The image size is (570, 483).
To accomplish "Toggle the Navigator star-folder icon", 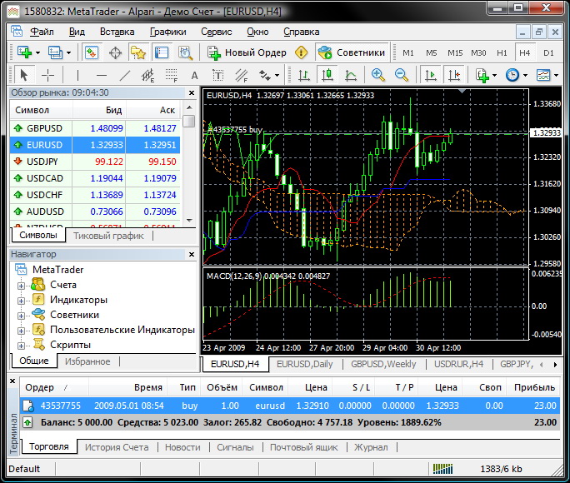I will (x=138, y=52).
